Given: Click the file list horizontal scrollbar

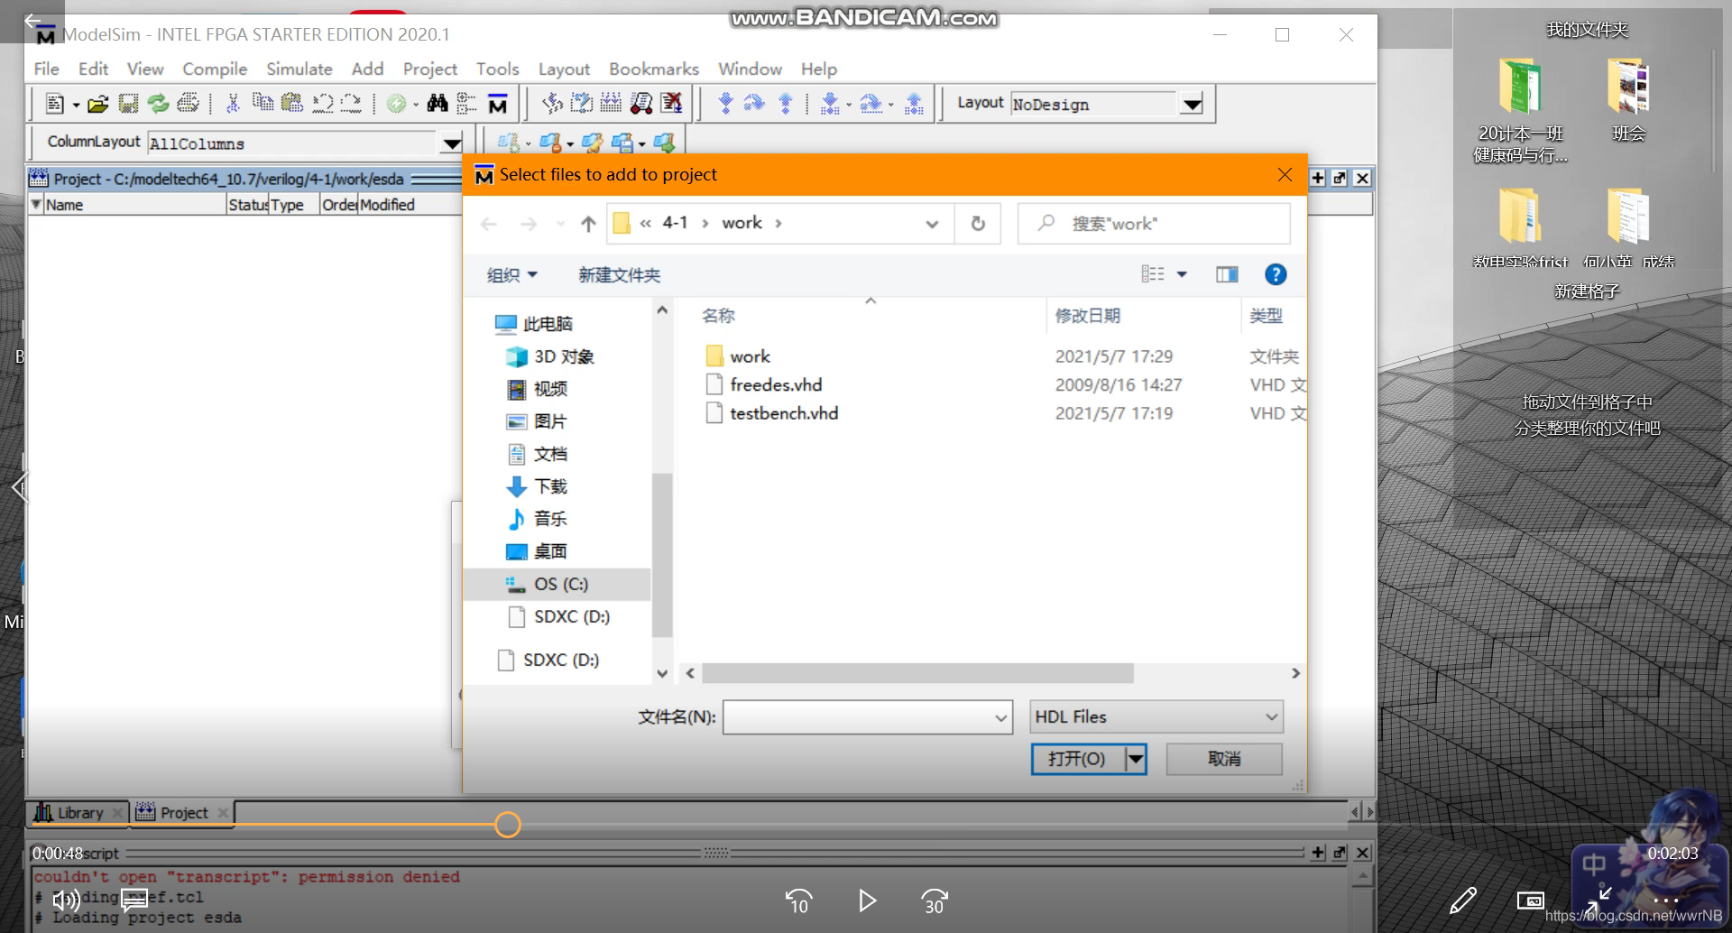Looking at the screenshot, I should [917, 673].
